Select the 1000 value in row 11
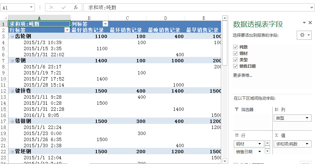This screenshot has height=164, width=316. (x=179, y=85)
